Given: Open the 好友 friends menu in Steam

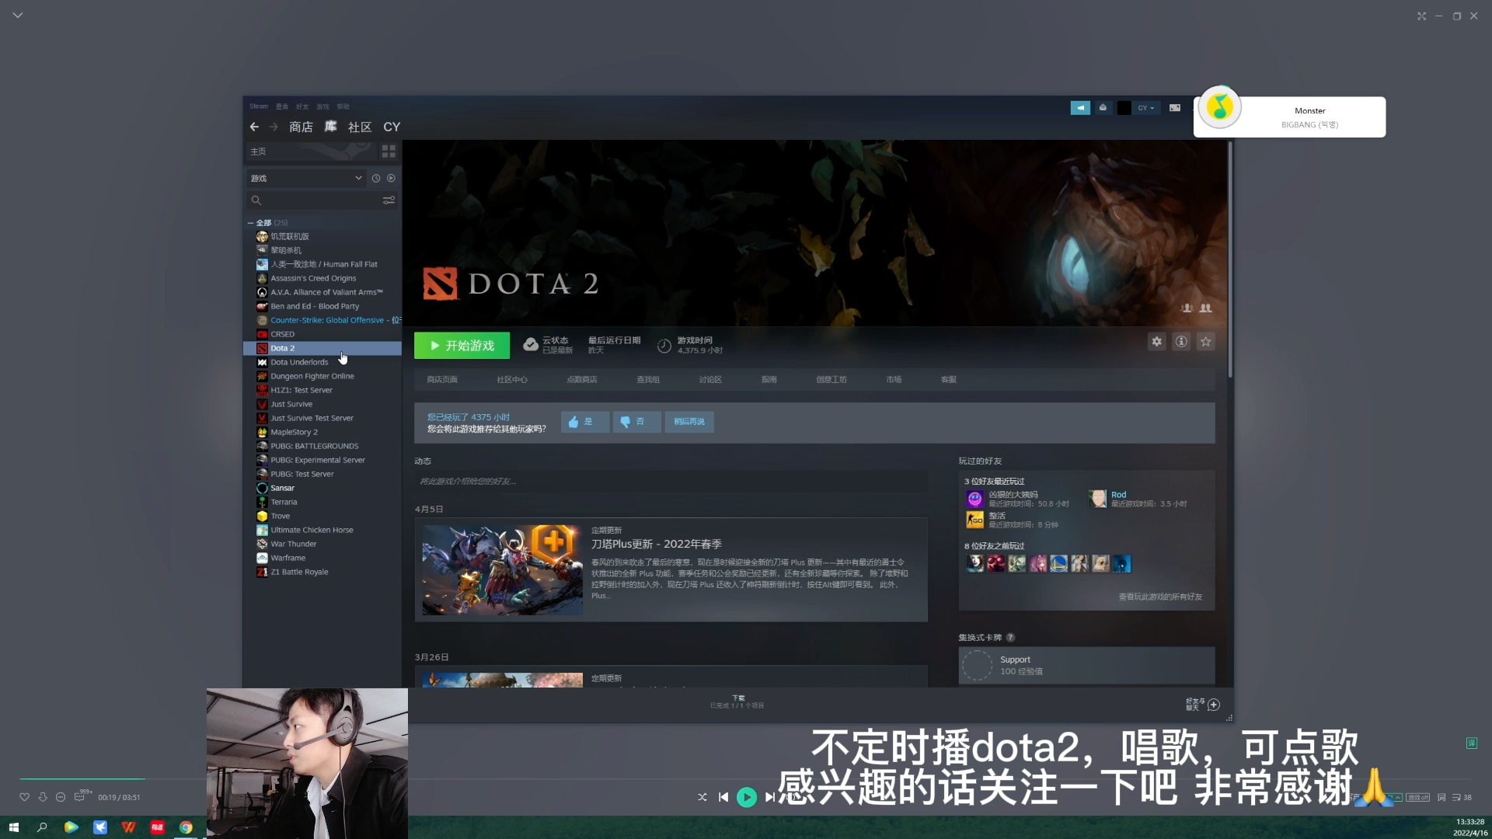Looking at the screenshot, I should [302, 106].
